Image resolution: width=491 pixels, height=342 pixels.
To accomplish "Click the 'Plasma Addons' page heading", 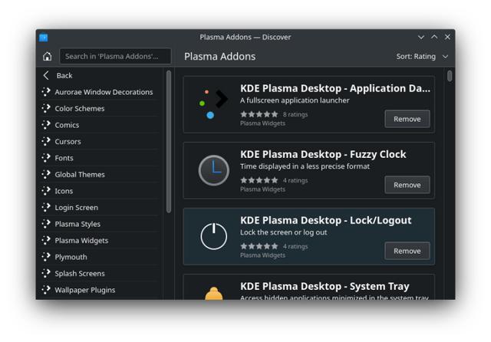I will pos(220,57).
